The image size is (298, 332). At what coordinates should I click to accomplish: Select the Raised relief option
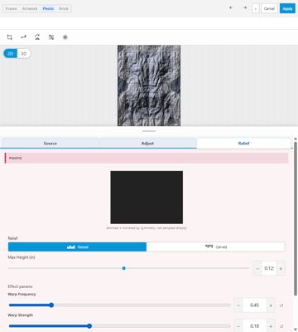(77, 247)
